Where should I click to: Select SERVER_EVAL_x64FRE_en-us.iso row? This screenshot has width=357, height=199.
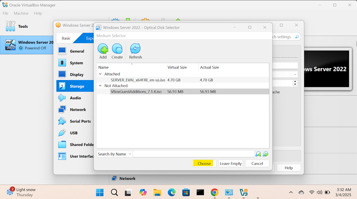click(183, 80)
